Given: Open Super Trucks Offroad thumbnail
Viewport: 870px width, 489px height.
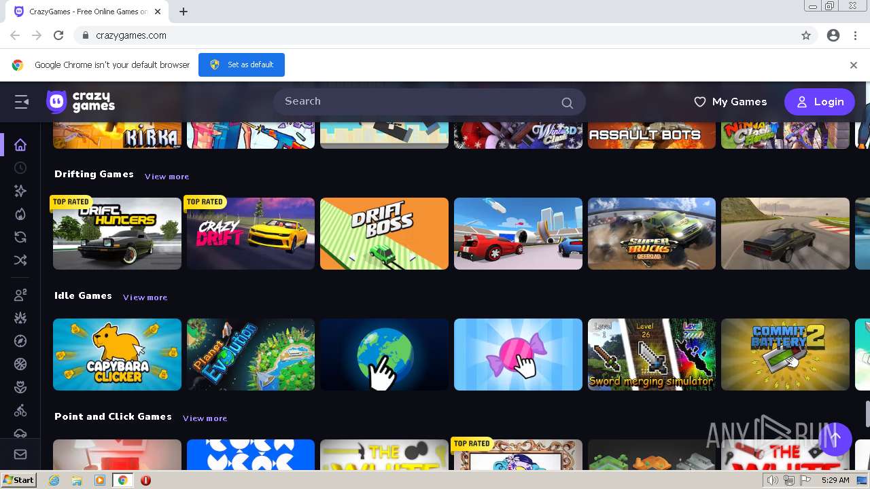Looking at the screenshot, I should click(652, 234).
